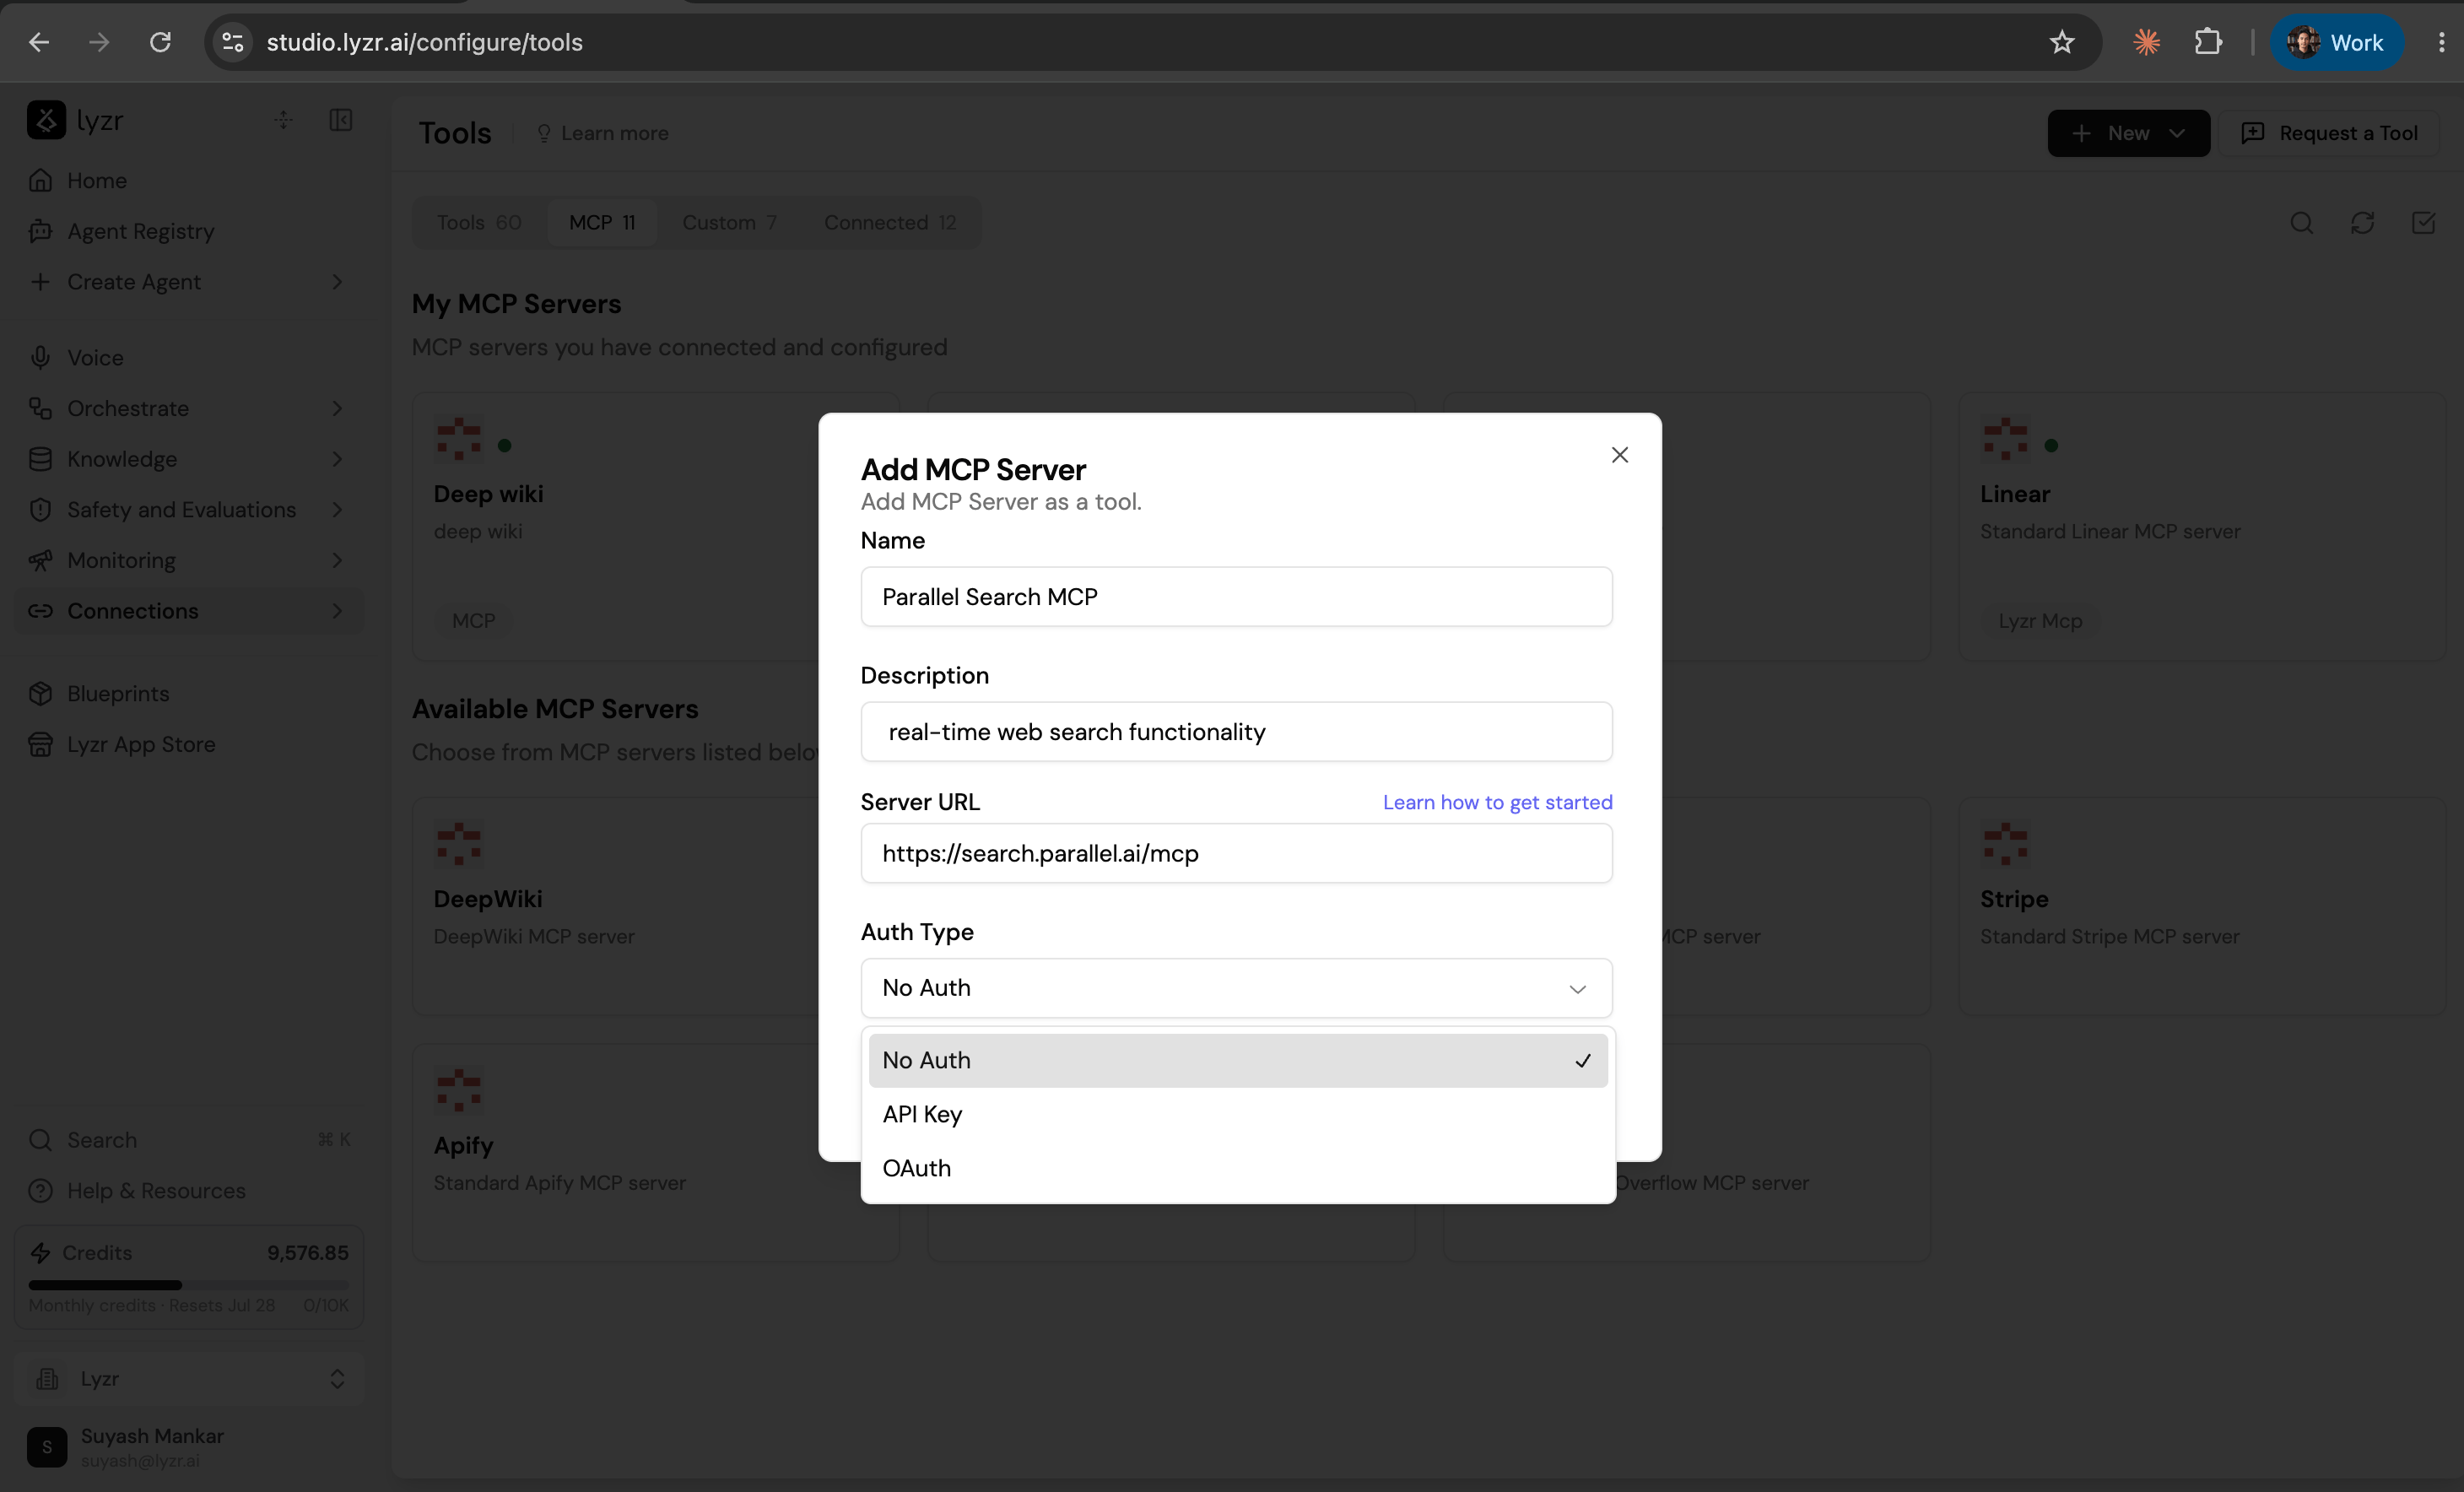Viewport: 2464px width, 1492px height.
Task: Click the browser forward arrow
Action: pos(99,42)
